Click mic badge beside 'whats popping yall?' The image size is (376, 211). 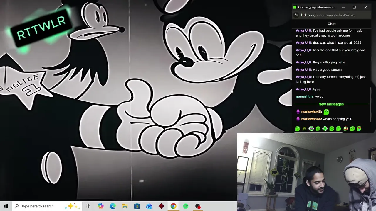[298, 119]
